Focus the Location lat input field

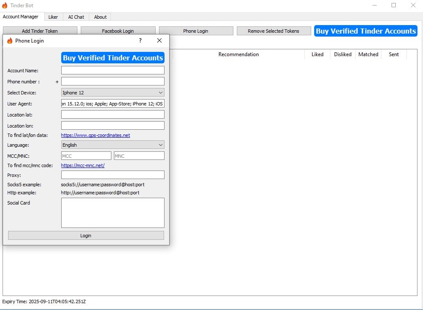coord(113,115)
